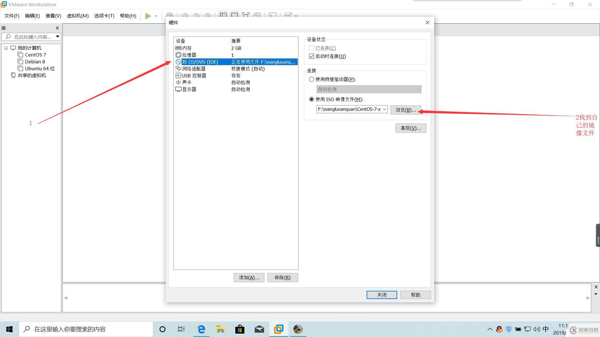The height and width of the screenshot is (337, 600).
Task: Open the thumbnail bar options dropdown arrow
Action: click(596, 294)
